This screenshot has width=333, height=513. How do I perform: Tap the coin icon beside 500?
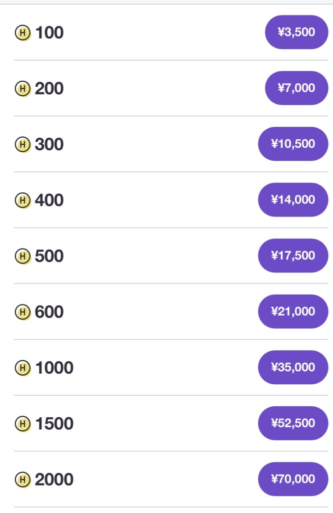click(x=23, y=256)
